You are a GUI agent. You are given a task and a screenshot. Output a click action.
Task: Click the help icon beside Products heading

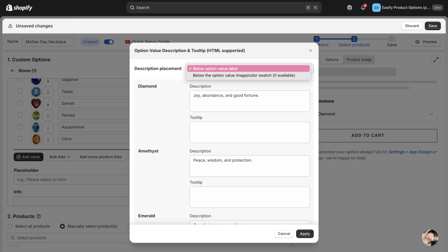[39, 216]
